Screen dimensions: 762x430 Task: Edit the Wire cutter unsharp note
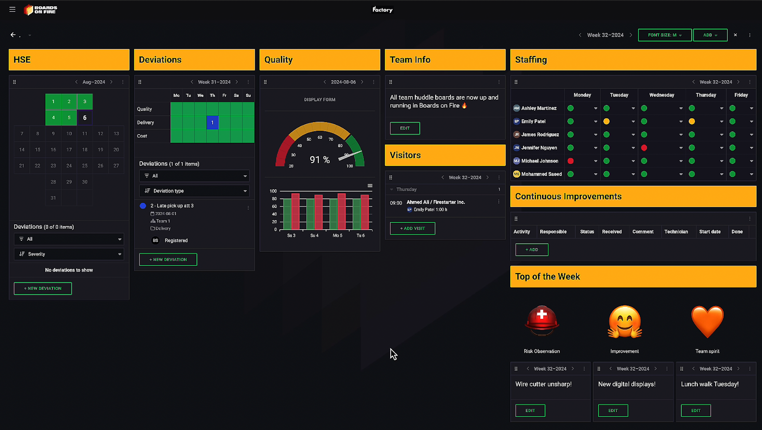coord(531,411)
